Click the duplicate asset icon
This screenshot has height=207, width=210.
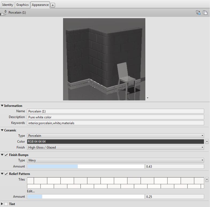tap(205, 13)
